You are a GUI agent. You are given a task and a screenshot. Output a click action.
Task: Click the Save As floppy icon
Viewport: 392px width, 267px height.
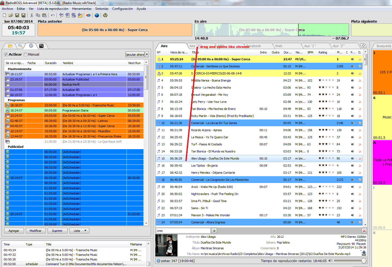23,15
